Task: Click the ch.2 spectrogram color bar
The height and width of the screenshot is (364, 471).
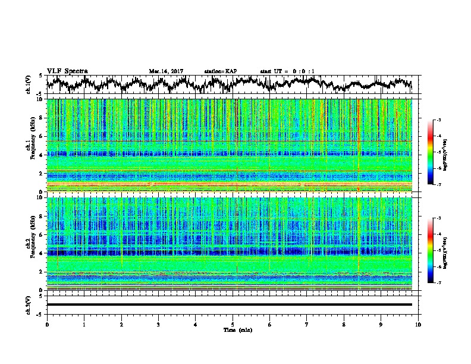Action: tap(430, 250)
